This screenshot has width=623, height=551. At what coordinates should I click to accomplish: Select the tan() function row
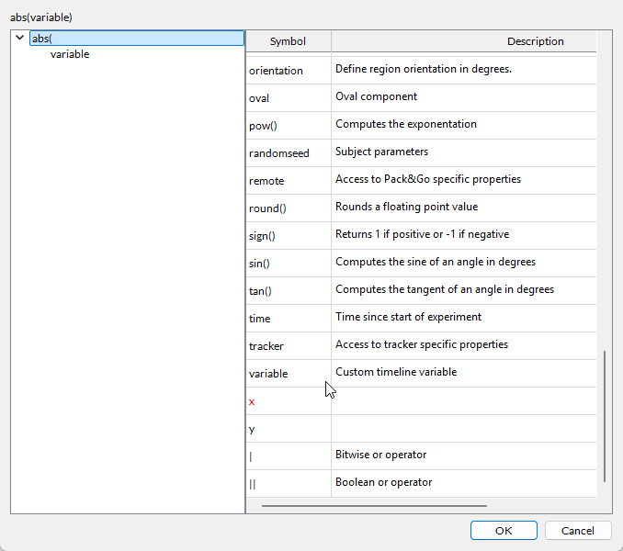pos(260,291)
